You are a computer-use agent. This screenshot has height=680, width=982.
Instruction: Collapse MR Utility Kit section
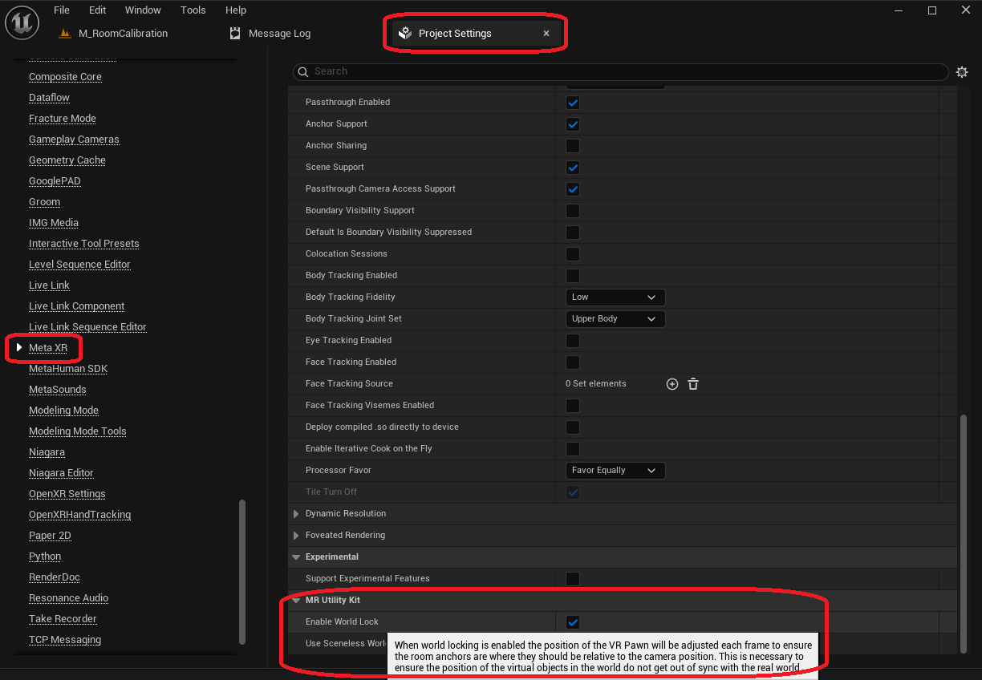coord(296,600)
